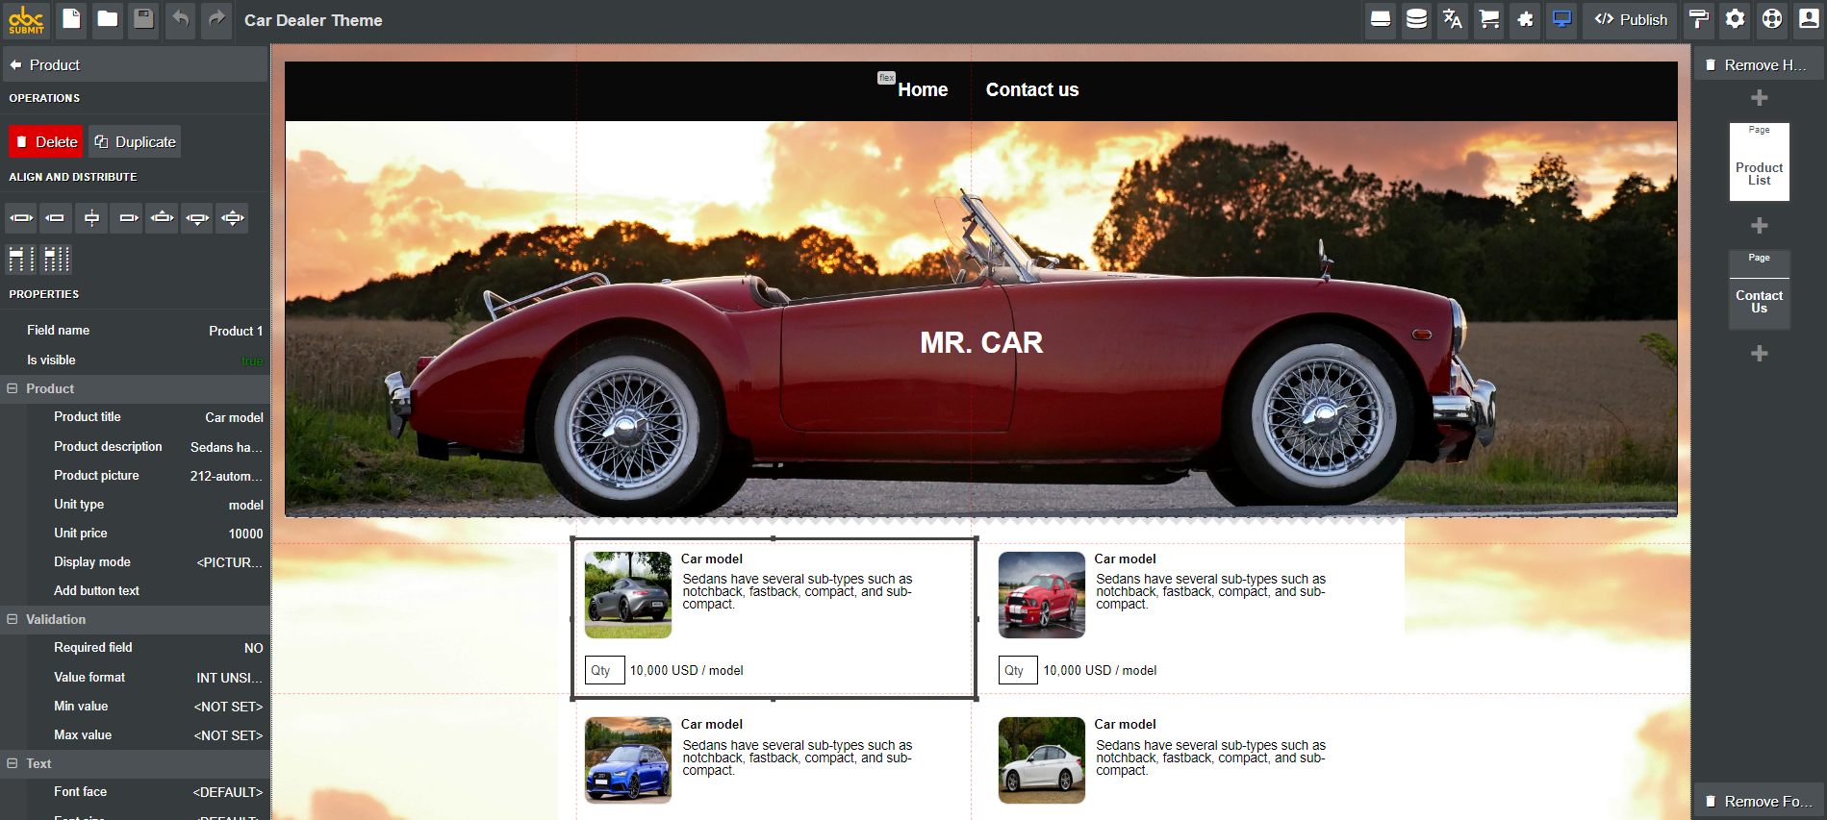
Task: Edit the Product title Car model value
Action: point(234,417)
